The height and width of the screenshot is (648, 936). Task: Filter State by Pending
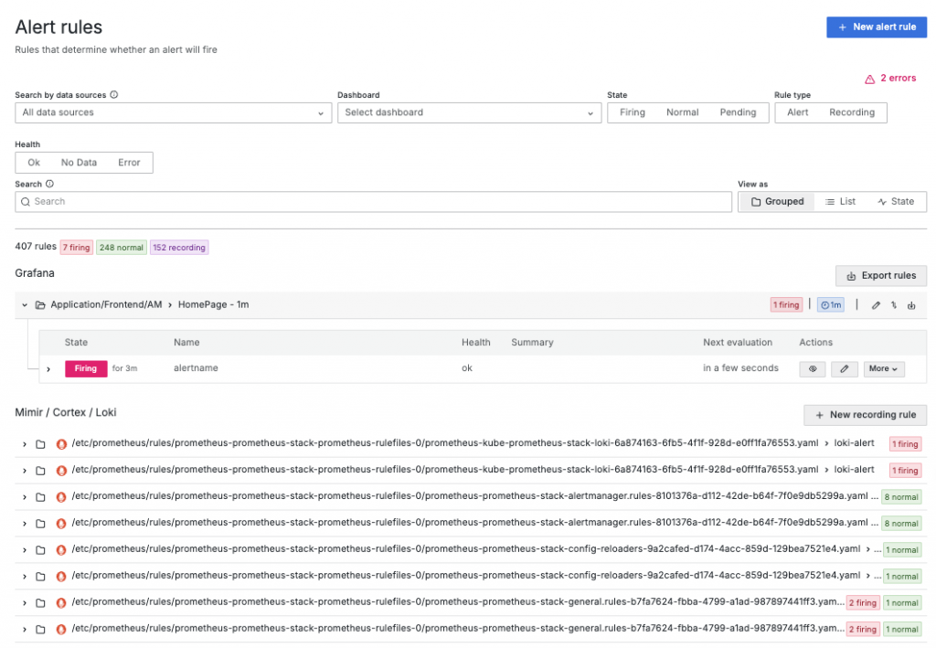738,112
